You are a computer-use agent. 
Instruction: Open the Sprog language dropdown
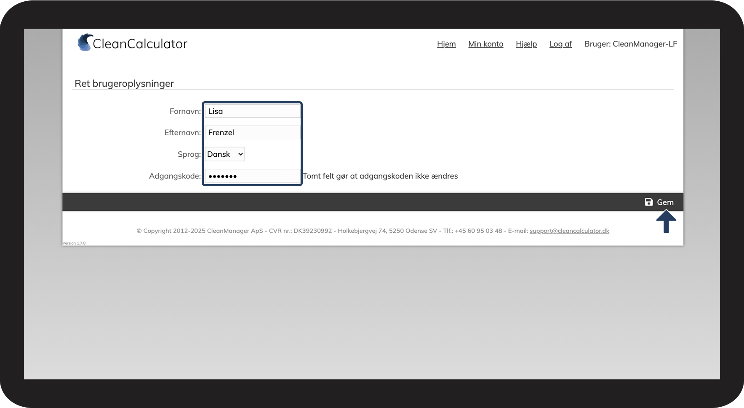pos(225,154)
